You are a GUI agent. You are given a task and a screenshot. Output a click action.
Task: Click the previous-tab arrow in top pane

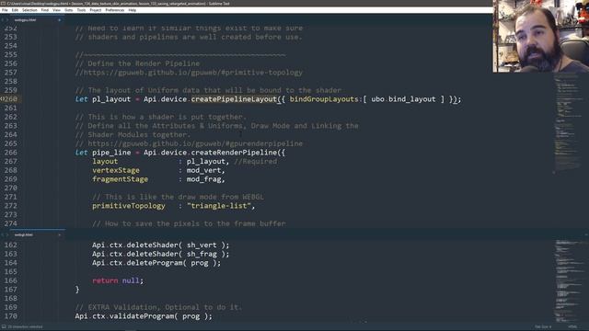point(3,20)
